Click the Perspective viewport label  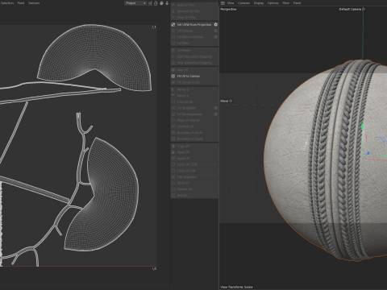(x=228, y=9)
